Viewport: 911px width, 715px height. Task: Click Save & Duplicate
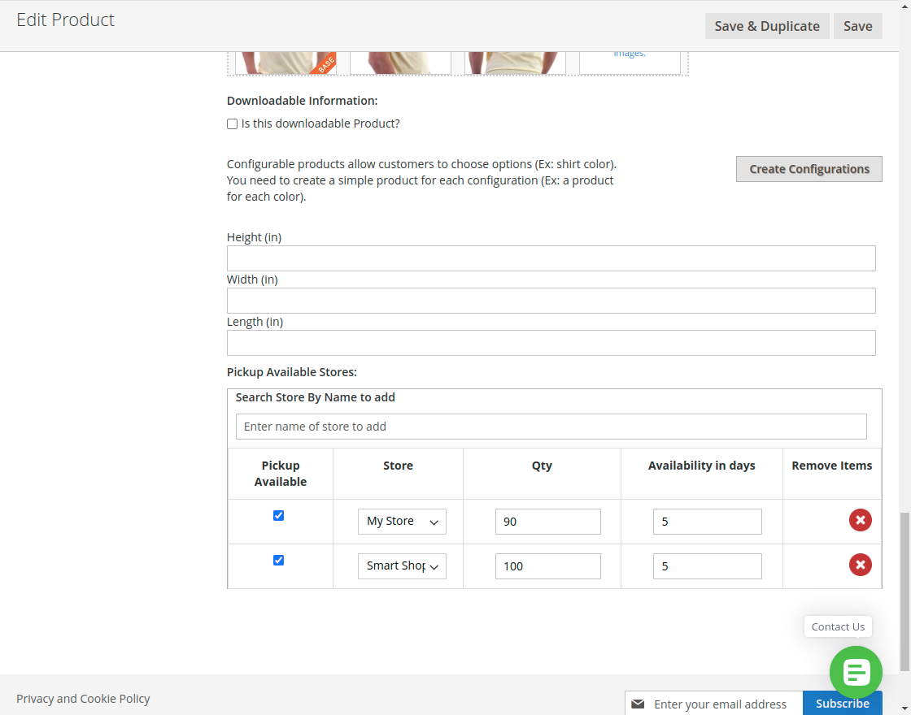click(x=766, y=25)
